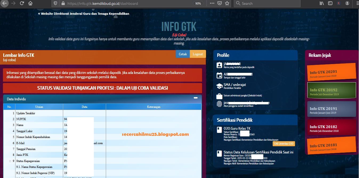Open Info GTK 20201 period card
Screen dimensions: 359x178
pos(332,73)
